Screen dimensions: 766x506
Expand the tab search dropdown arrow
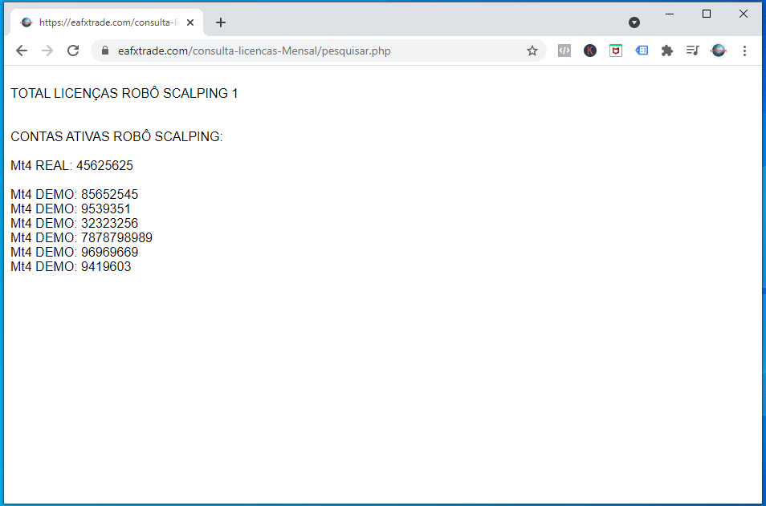[634, 22]
